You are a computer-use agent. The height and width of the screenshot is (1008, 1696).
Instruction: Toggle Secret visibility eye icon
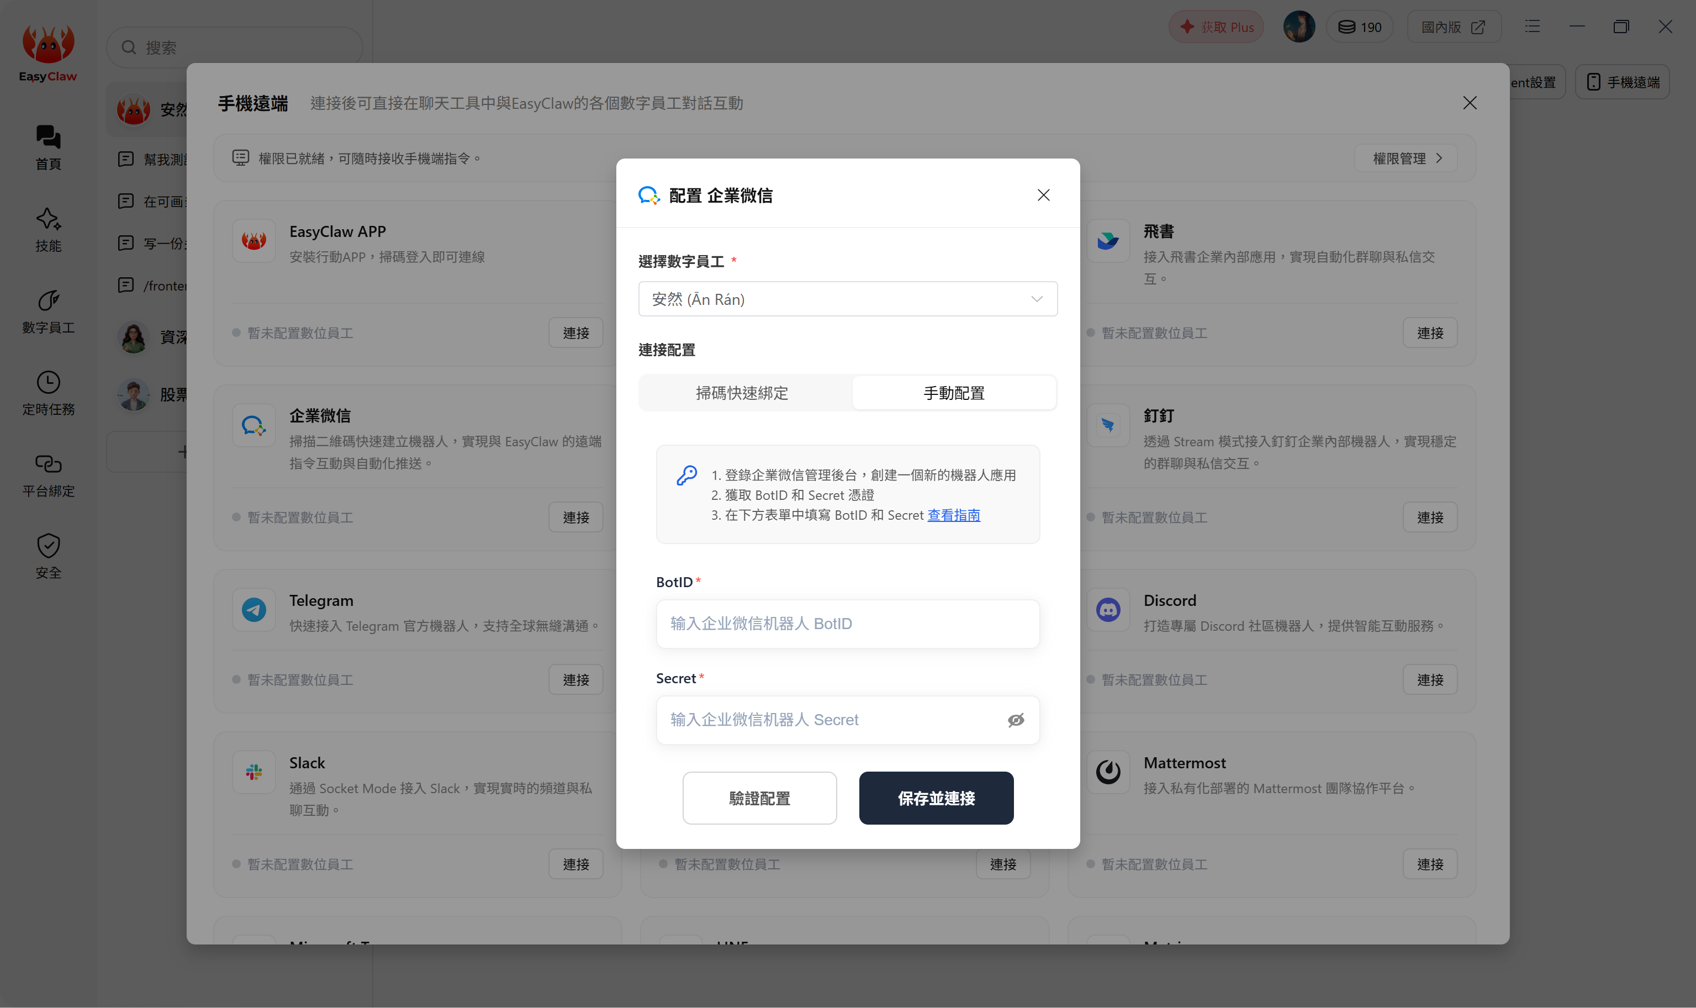tap(1015, 720)
